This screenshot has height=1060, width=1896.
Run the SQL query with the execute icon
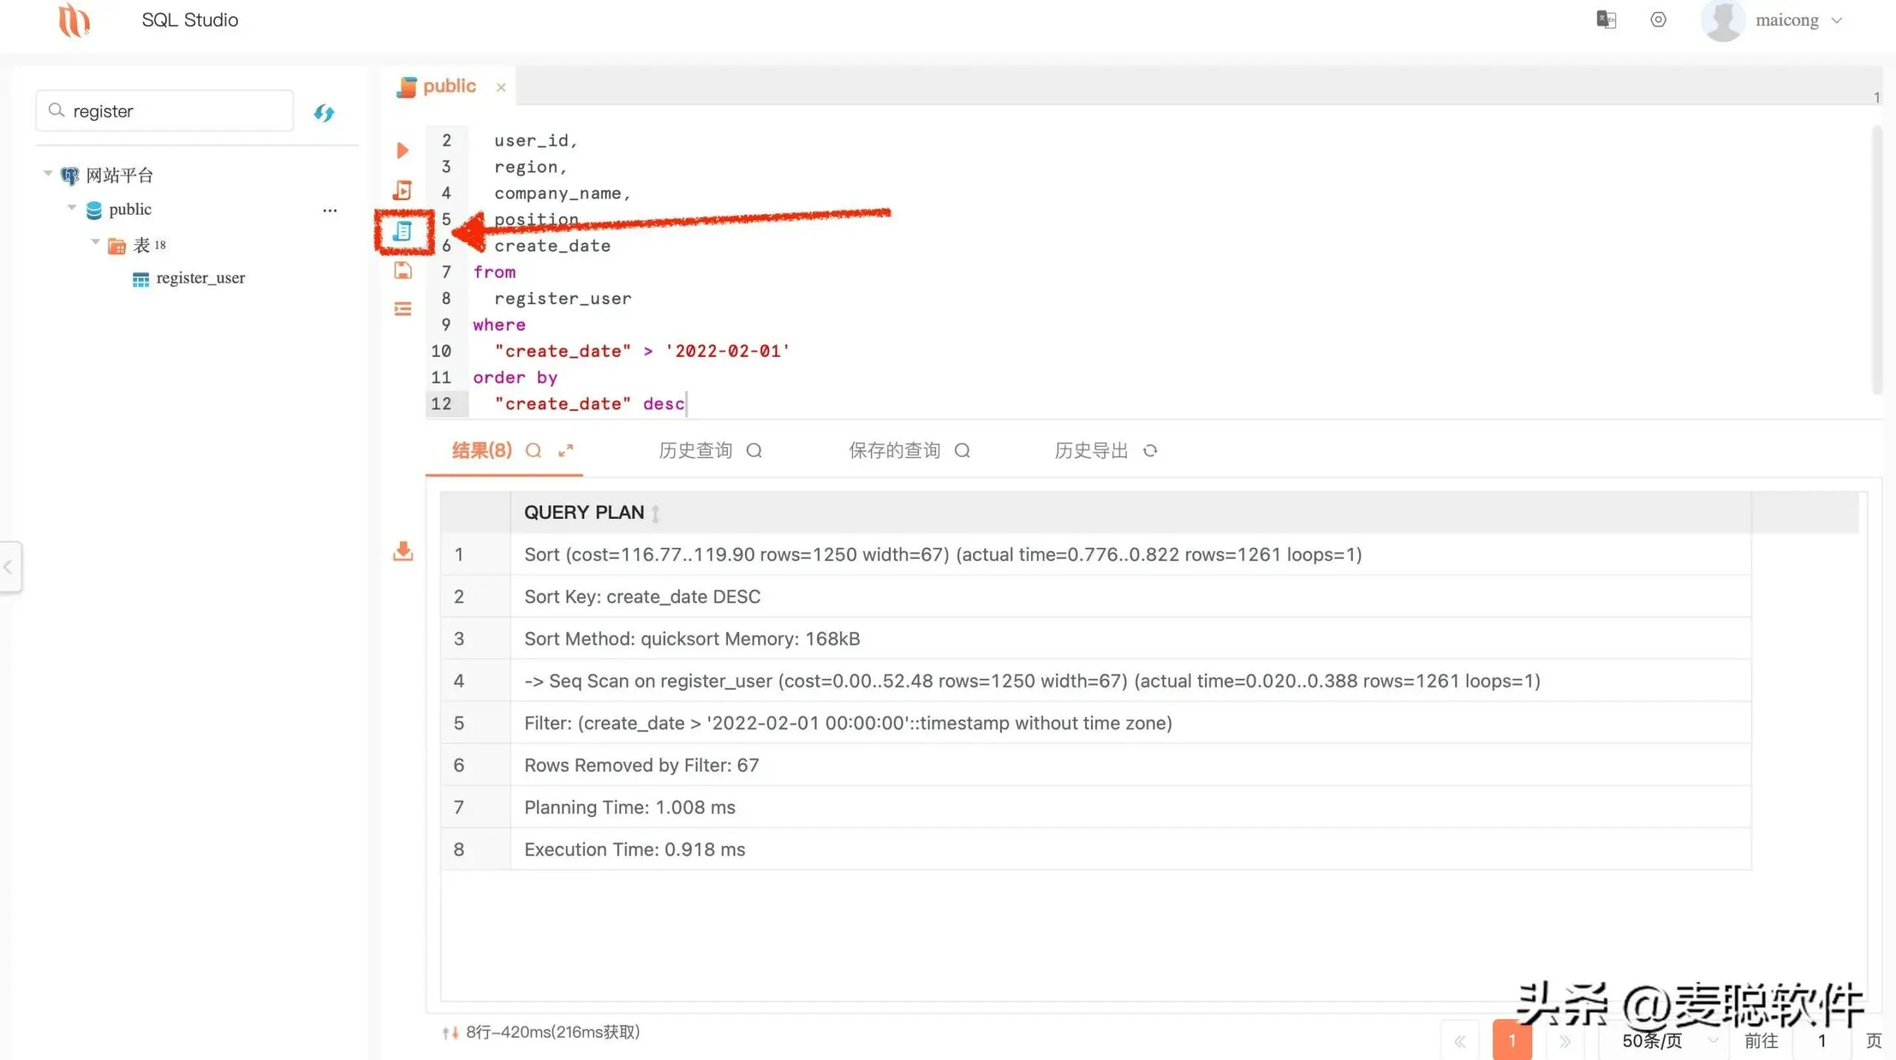coord(402,150)
